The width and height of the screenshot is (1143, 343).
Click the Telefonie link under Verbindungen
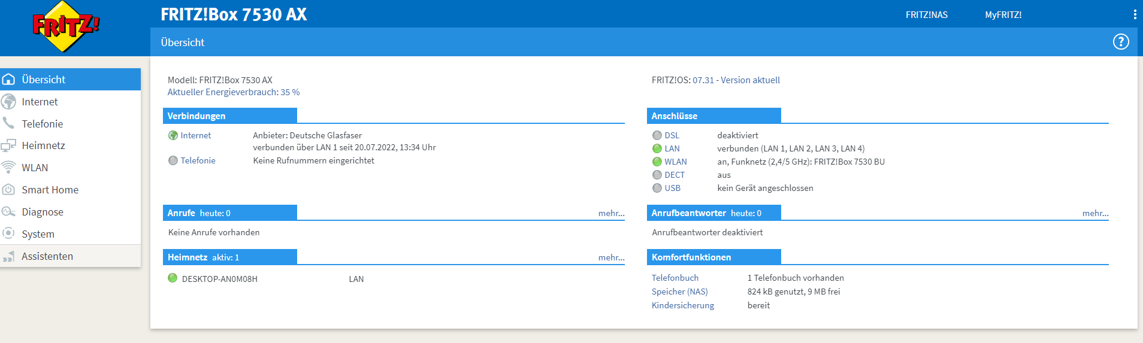[x=198, y=160]
